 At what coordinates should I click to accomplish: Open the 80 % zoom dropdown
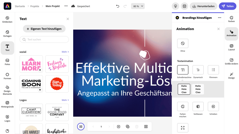(138, 6)
